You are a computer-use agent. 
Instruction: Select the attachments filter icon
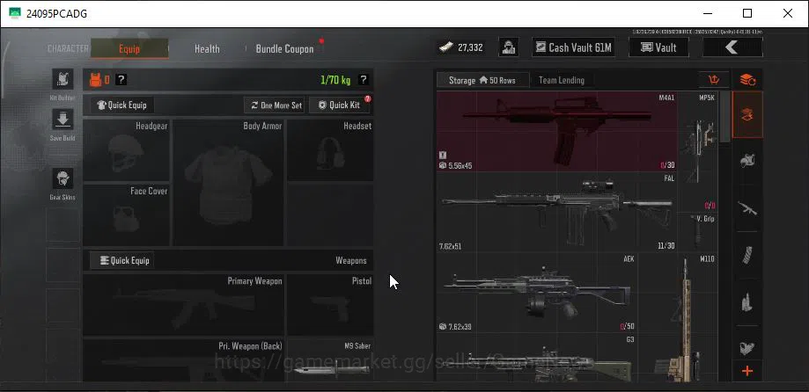coord(747,348)
